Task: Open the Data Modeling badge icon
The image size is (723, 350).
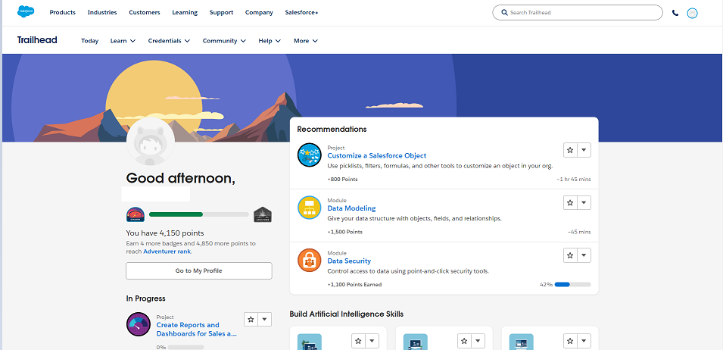Action: [310, 208]
